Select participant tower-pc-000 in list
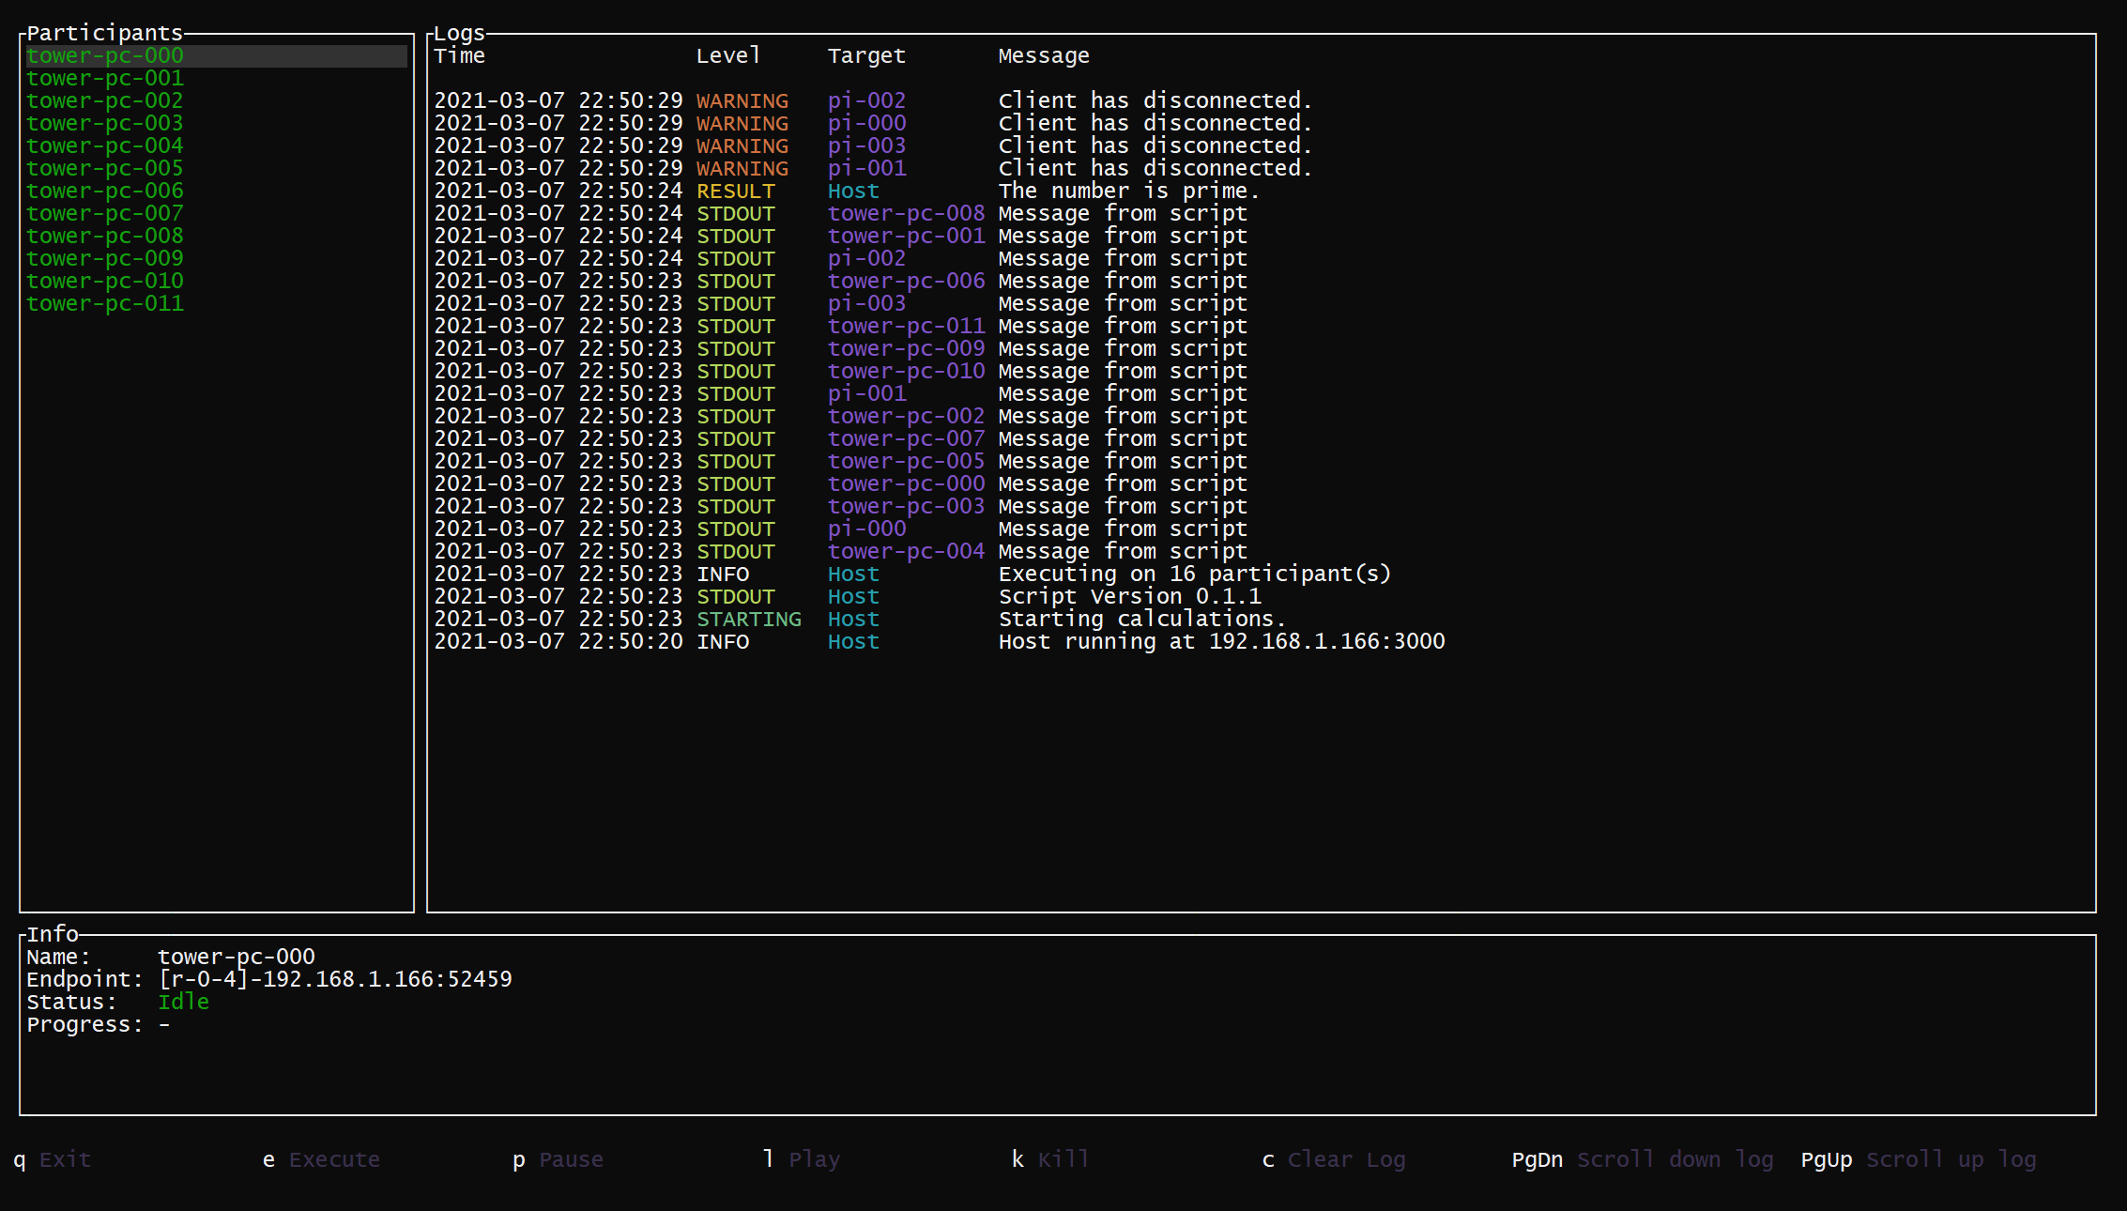 [x=105, y=56]
